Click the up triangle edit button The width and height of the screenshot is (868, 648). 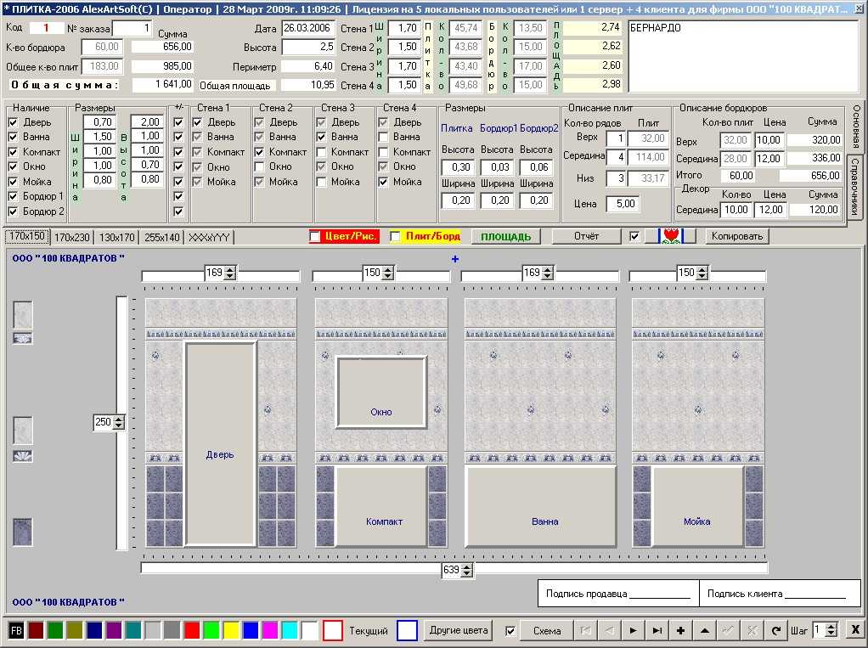[x=704, y=630]
